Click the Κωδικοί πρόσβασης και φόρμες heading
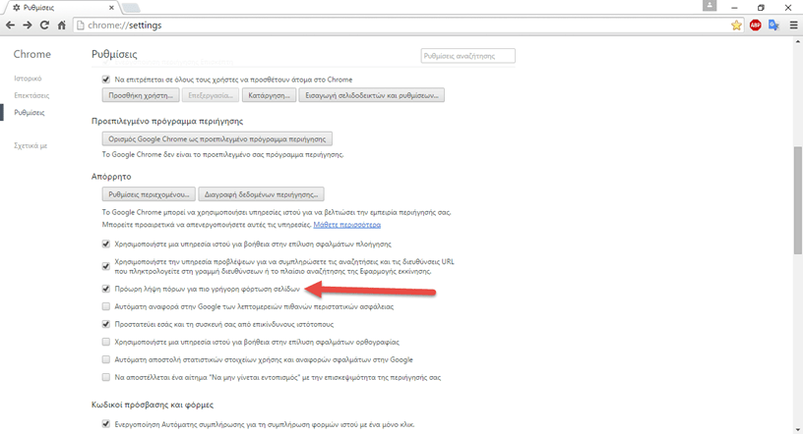803x434 pixels. [x=153, y=405]
